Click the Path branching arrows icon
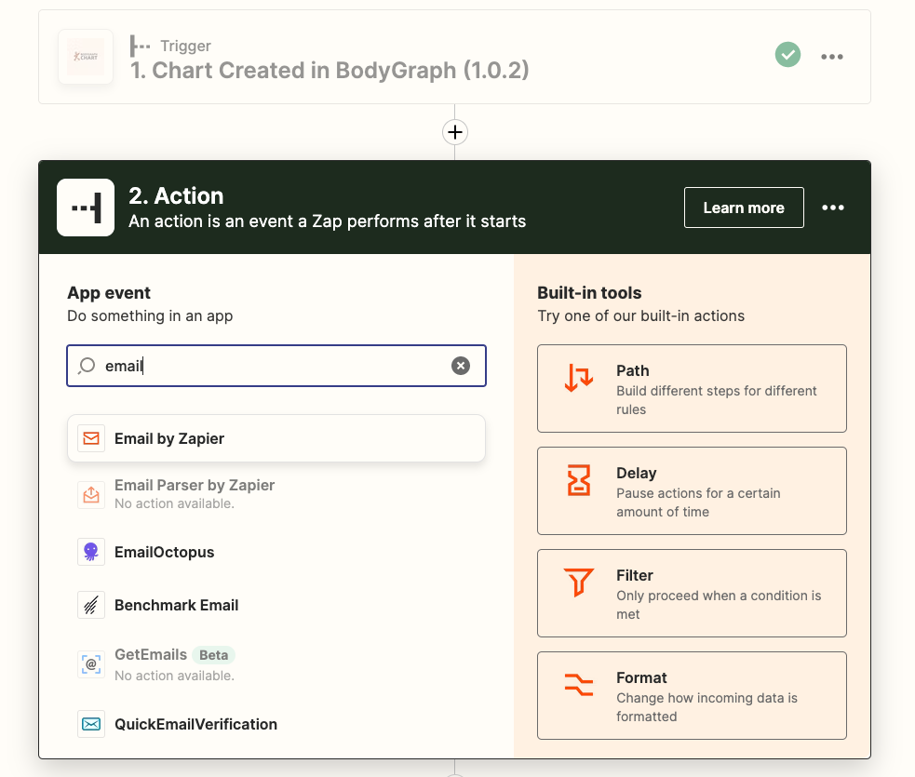 [x=579, y=378]
